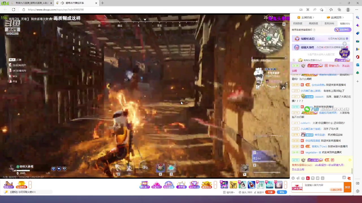Expand 家园大事件 banner arrow
The width and height of the screenshot is (362, 203).
[x=347, y=47]
